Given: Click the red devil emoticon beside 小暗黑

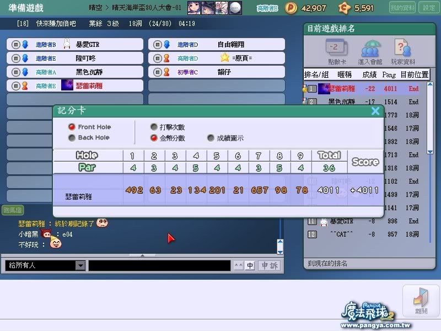Looking at the screenshot, I should coord(46,233).
